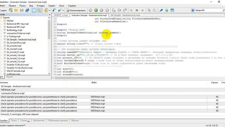This screenshot has width=225, height=127.
Task: Click the Создать (New) toolbar button
Action: coord(3,10)
